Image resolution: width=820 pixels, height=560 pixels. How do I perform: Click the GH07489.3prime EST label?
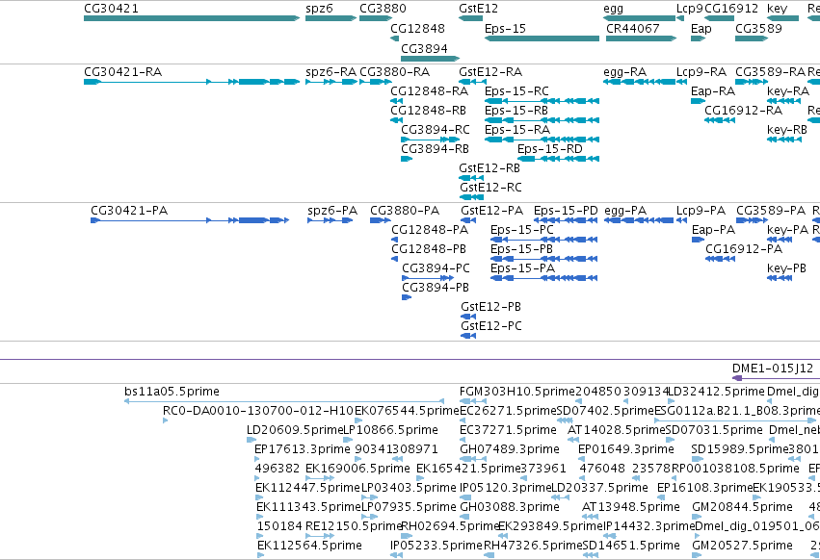[x=510, y=449]
